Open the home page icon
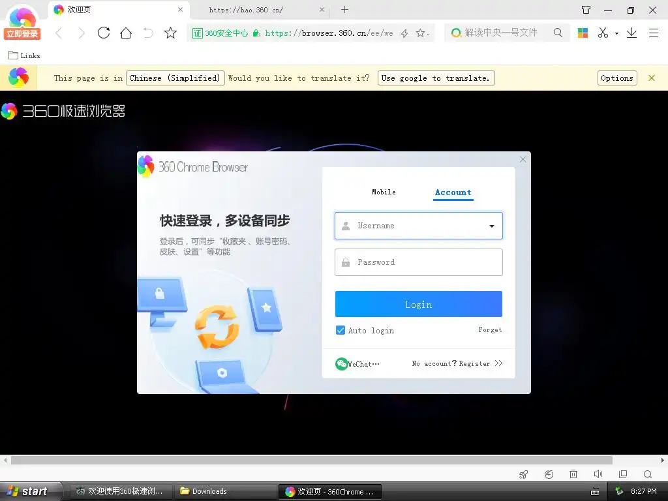 click(x=126, y=33)
